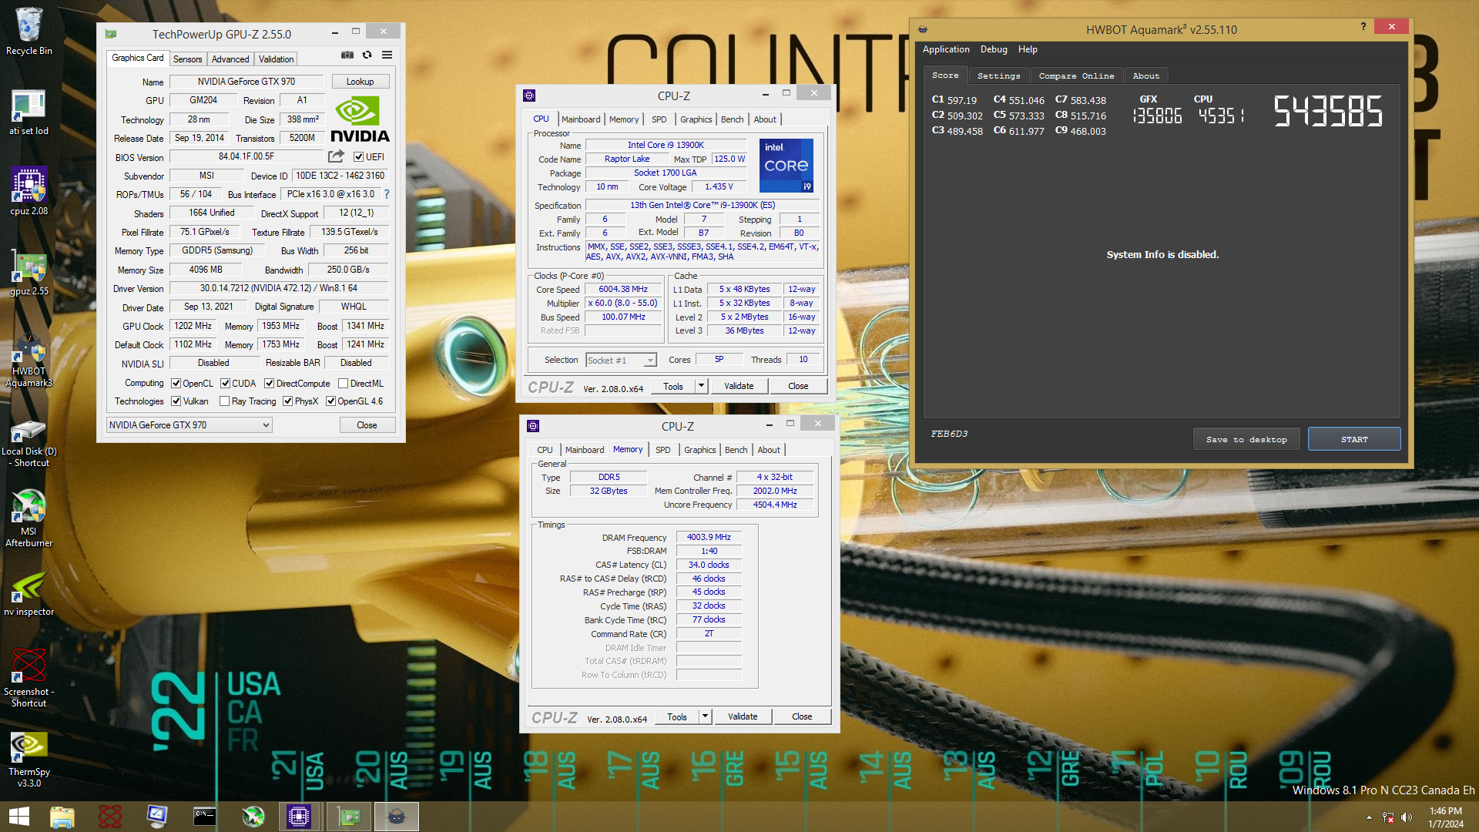1479x832 pixels.
Task: Switch to the Advanced tab in GPU-Z
Action: click(x=230, y=59)
